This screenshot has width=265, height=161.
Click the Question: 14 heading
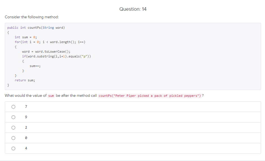pos(133,9)
